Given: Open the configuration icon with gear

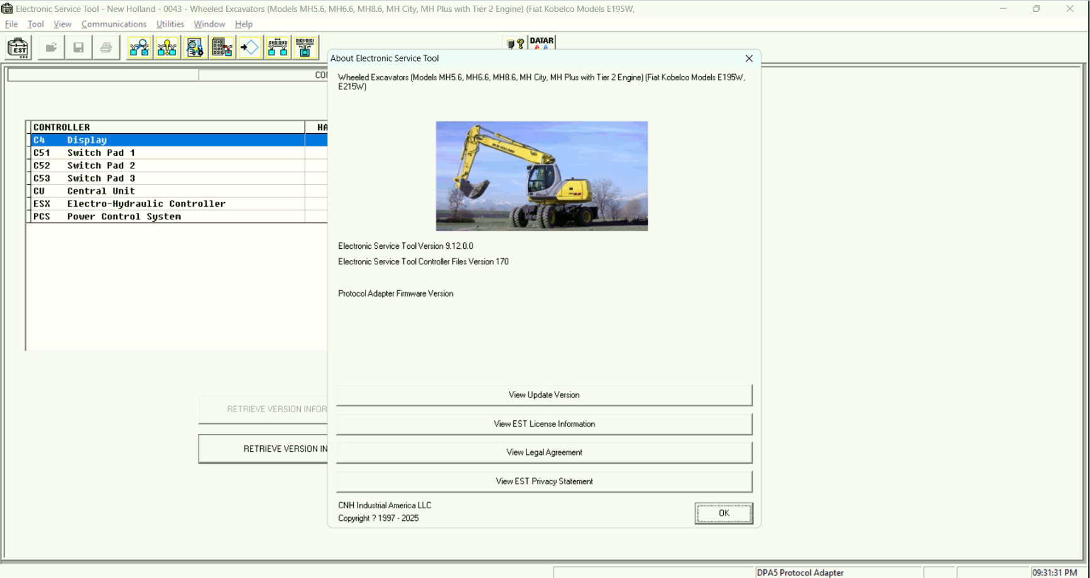Looking at the screenshot, I should point(195,48).
